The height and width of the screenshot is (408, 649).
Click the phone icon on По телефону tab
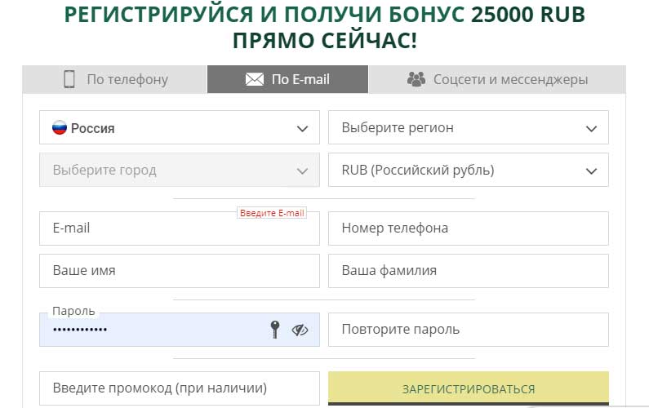tap(69, 79)
